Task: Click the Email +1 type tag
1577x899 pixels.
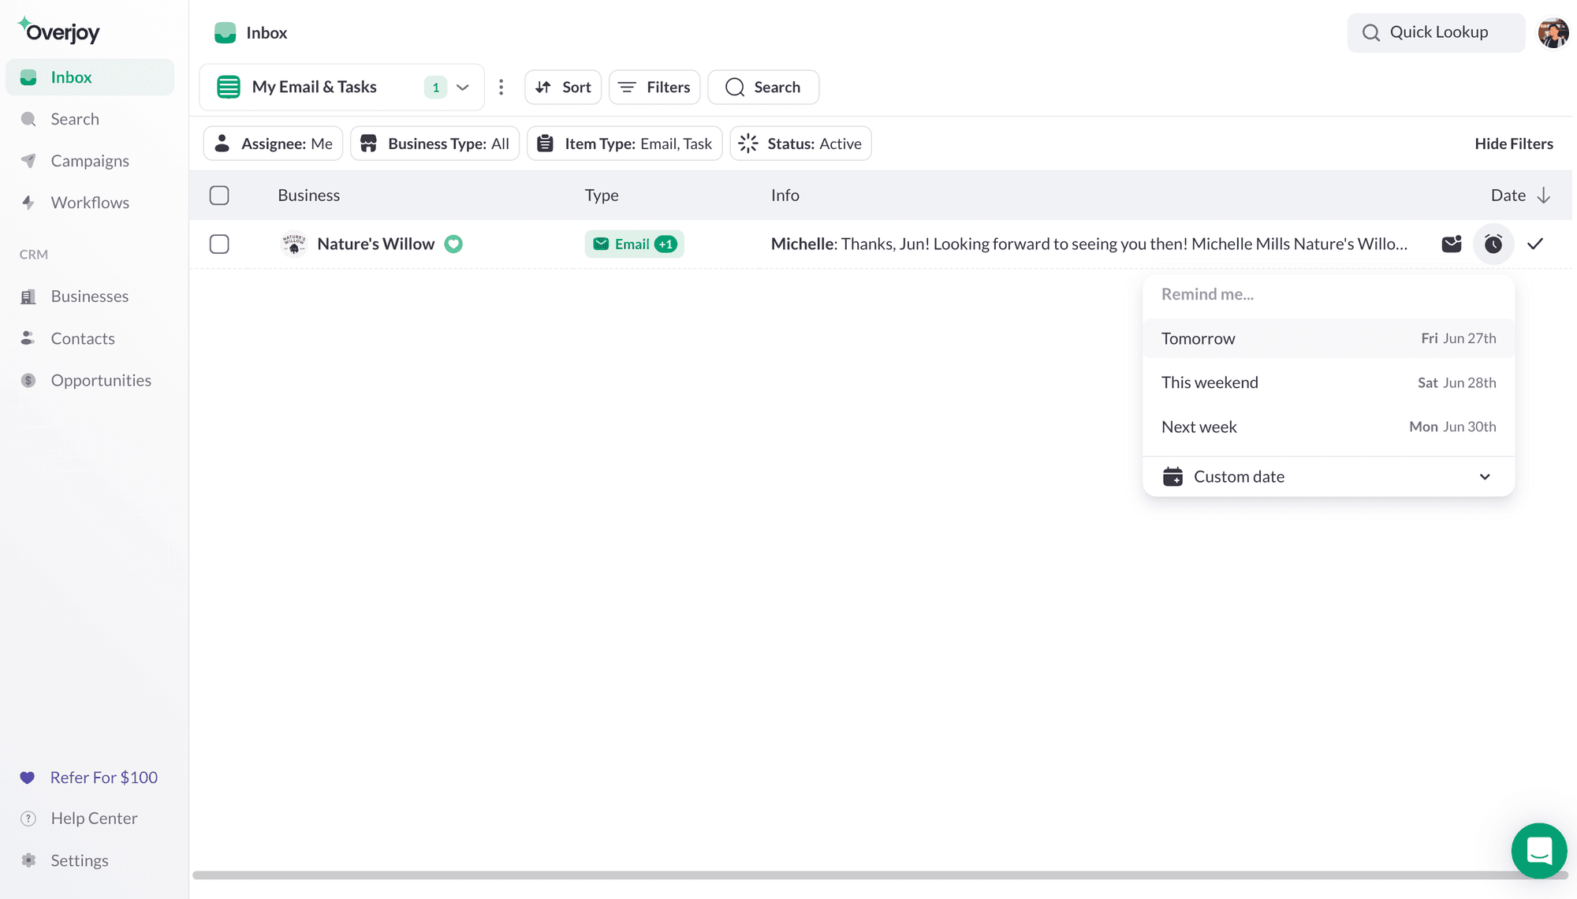Action: (634, 244)
